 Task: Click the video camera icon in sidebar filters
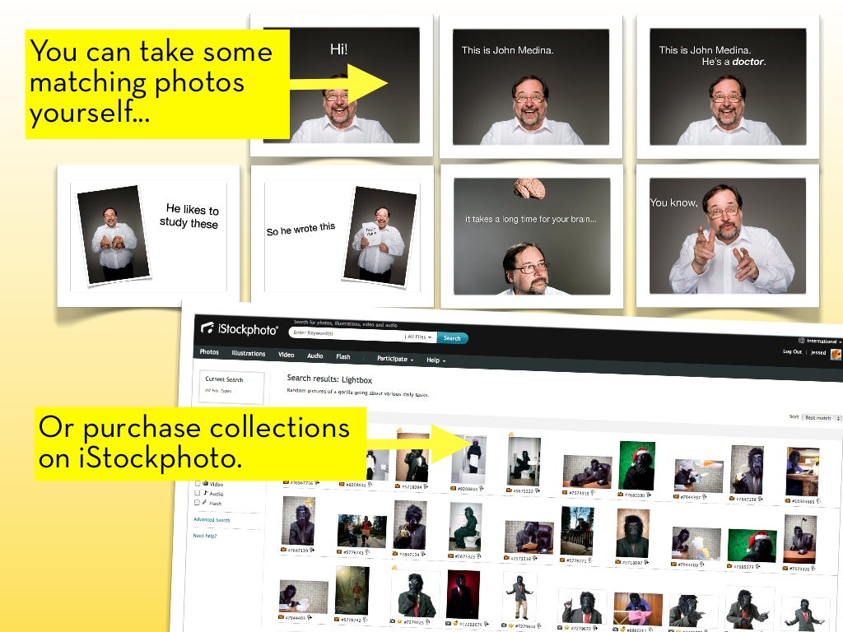tap(205, 483)
